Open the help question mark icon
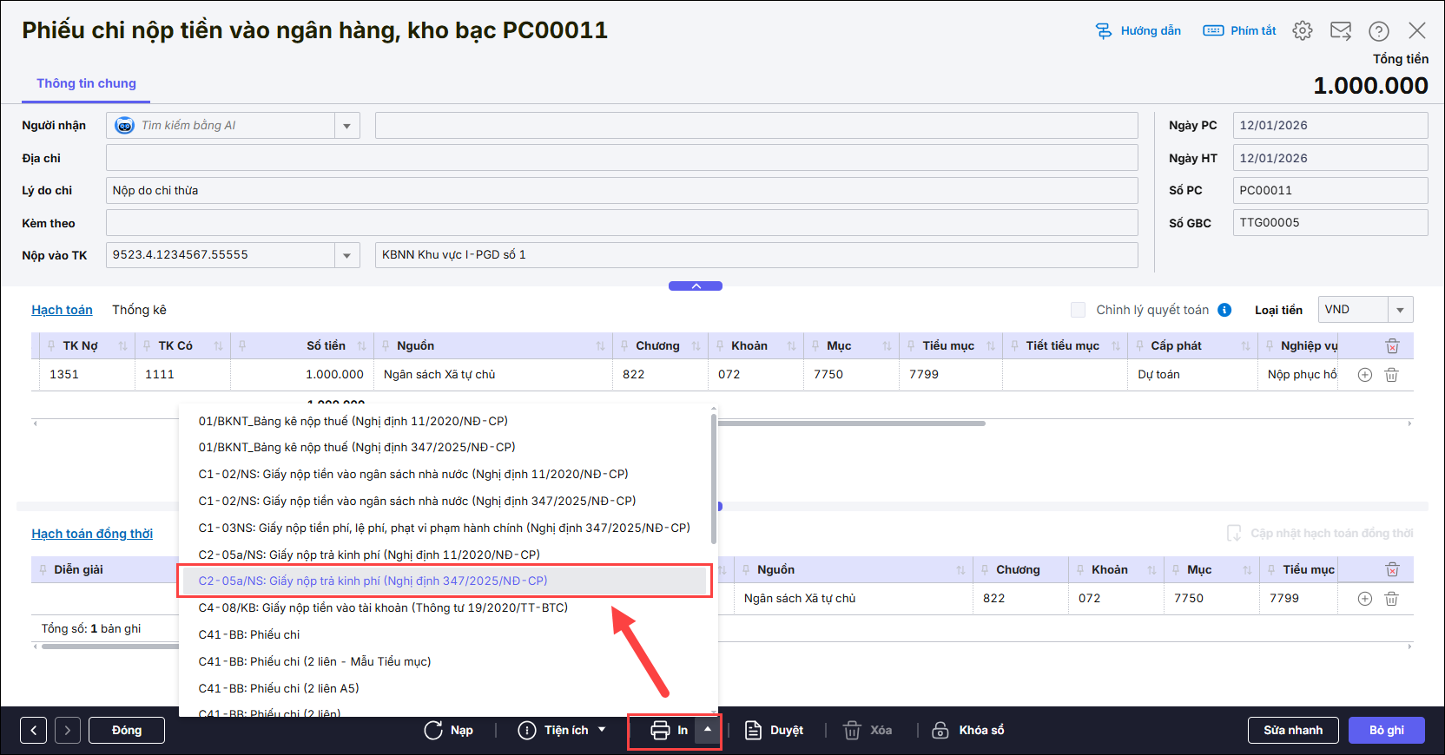 [x=1379, y=30]
